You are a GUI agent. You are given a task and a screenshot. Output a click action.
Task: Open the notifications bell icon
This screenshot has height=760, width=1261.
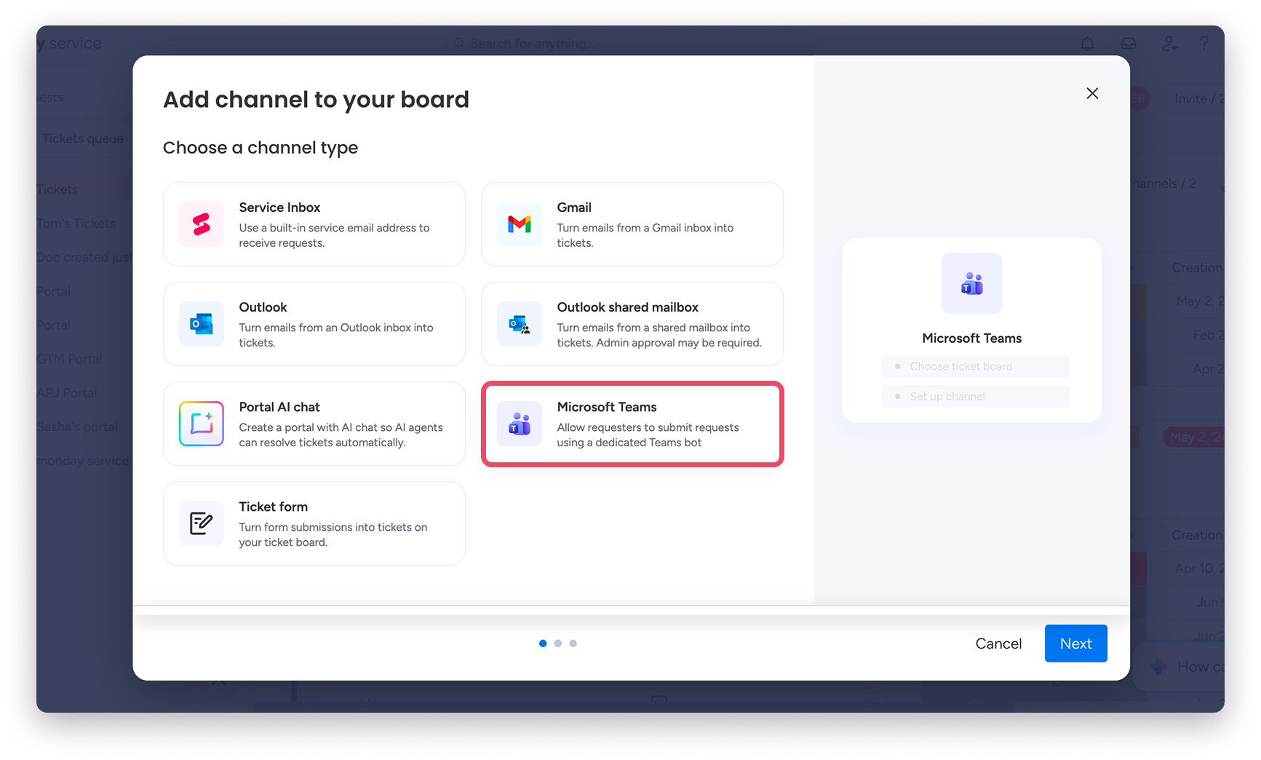pyautogui.click(x=1087, y=44)
